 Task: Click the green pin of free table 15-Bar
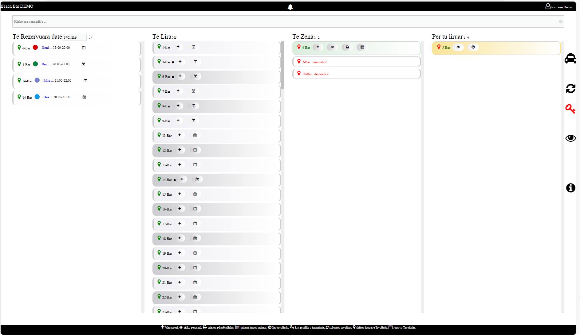pos(159,194)
